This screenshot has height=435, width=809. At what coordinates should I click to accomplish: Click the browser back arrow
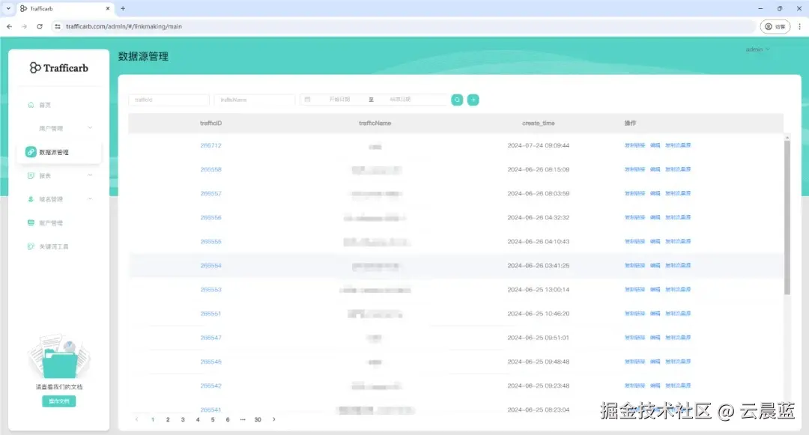pos(9,26)
